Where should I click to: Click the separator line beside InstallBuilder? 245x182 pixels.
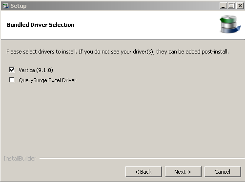[142, 158]
